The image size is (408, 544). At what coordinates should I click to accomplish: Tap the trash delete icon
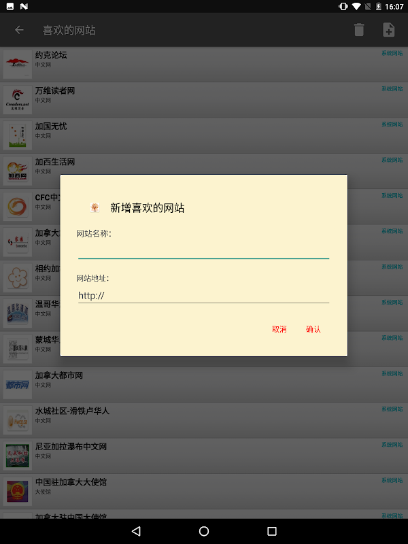(359, 30)
